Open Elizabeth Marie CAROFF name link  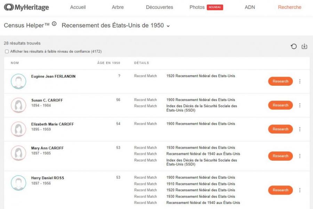click(52, 124)
